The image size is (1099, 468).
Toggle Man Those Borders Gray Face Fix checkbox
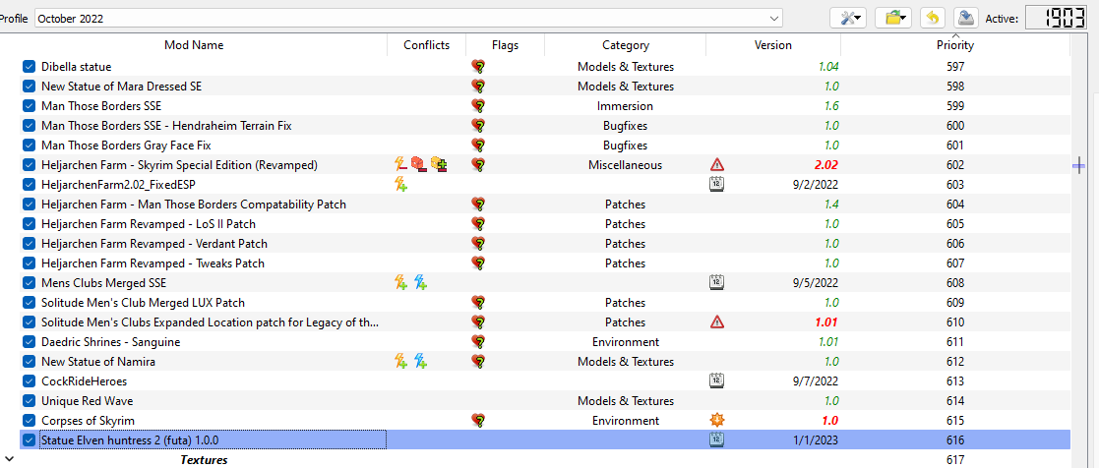(x=29, y=146)
